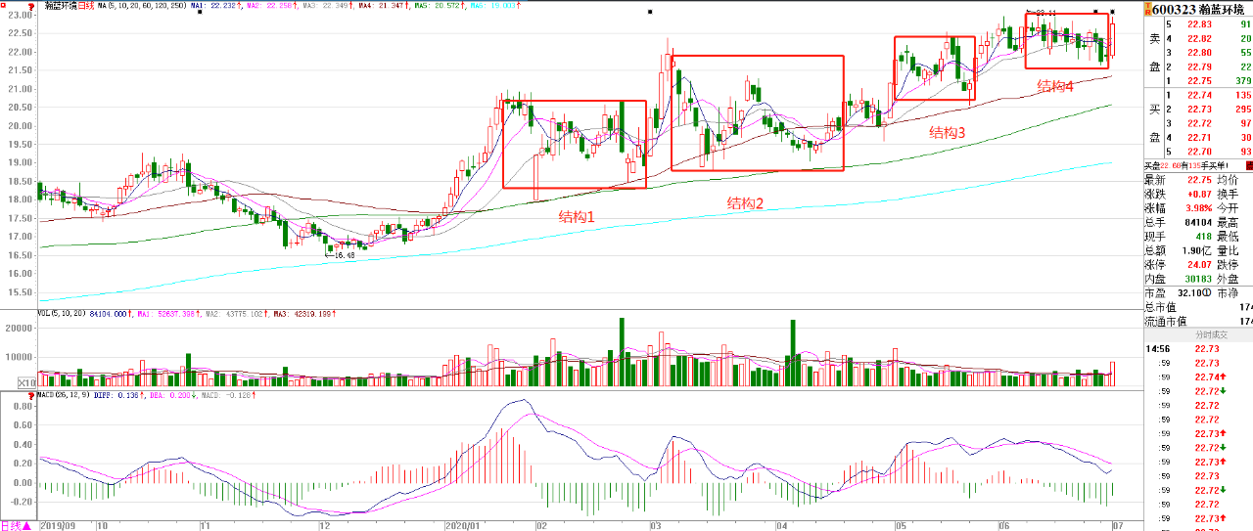Click the 12 month marker on time axis

click(324, 525)
